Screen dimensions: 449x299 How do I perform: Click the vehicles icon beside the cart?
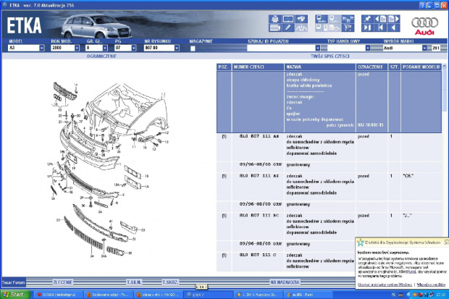tap(335, 28)
